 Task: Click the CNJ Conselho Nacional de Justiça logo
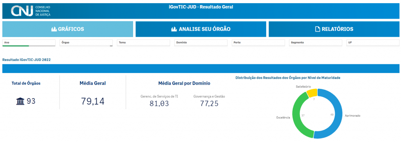tap(31, 11)
